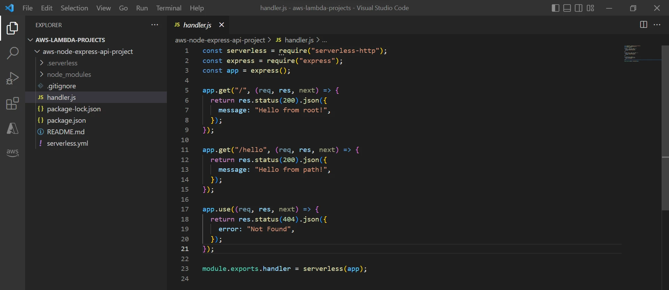This screenshot has height=290, width=669.
Task: Expand the .serverless folder
Action: 62,63
